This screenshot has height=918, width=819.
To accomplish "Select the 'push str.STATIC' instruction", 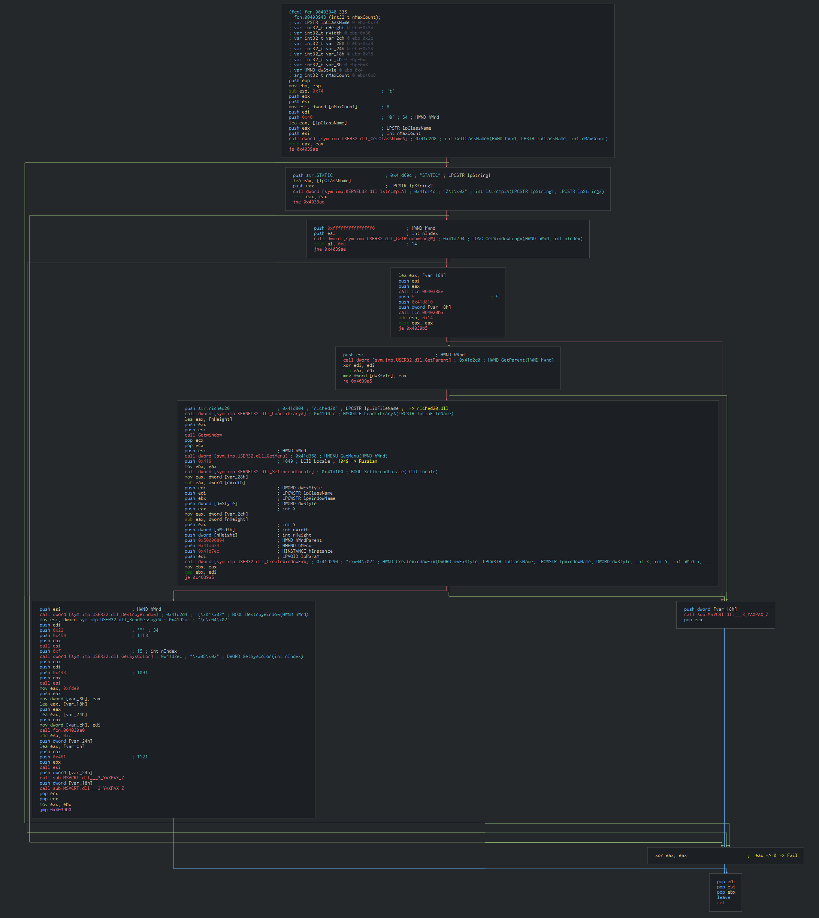I will [313, 175].
